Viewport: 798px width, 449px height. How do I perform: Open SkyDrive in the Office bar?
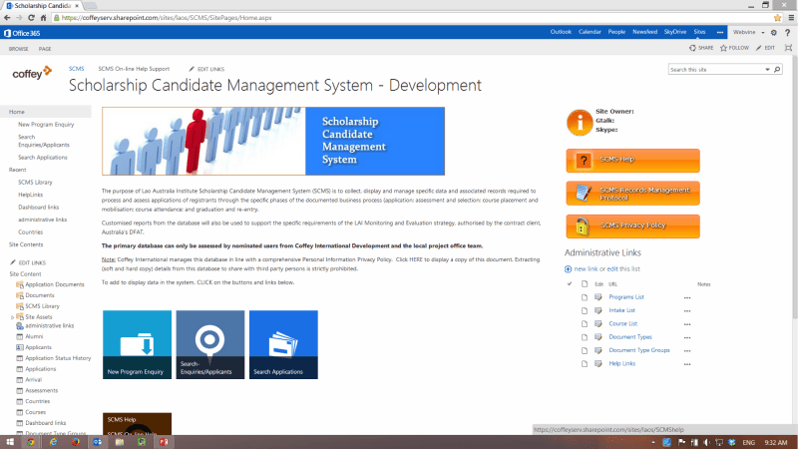click(675, 32)
